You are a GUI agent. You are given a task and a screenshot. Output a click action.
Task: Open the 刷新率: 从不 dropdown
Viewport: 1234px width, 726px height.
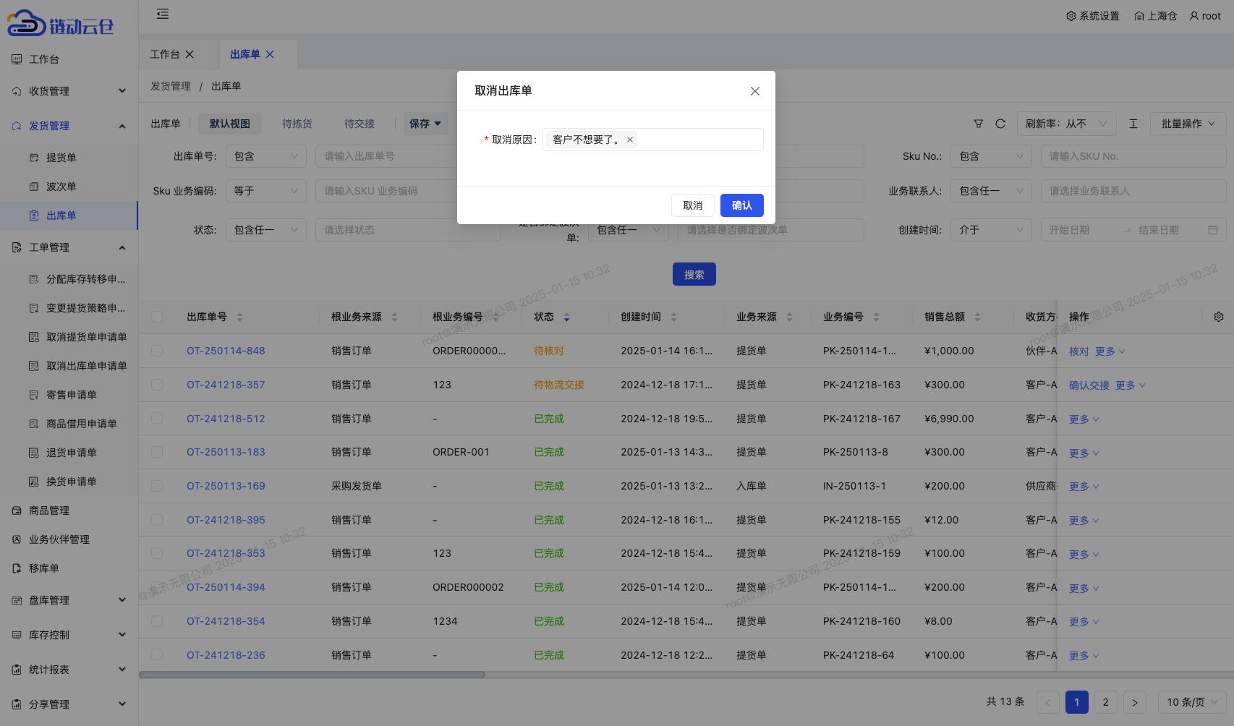click(1067, 124)
